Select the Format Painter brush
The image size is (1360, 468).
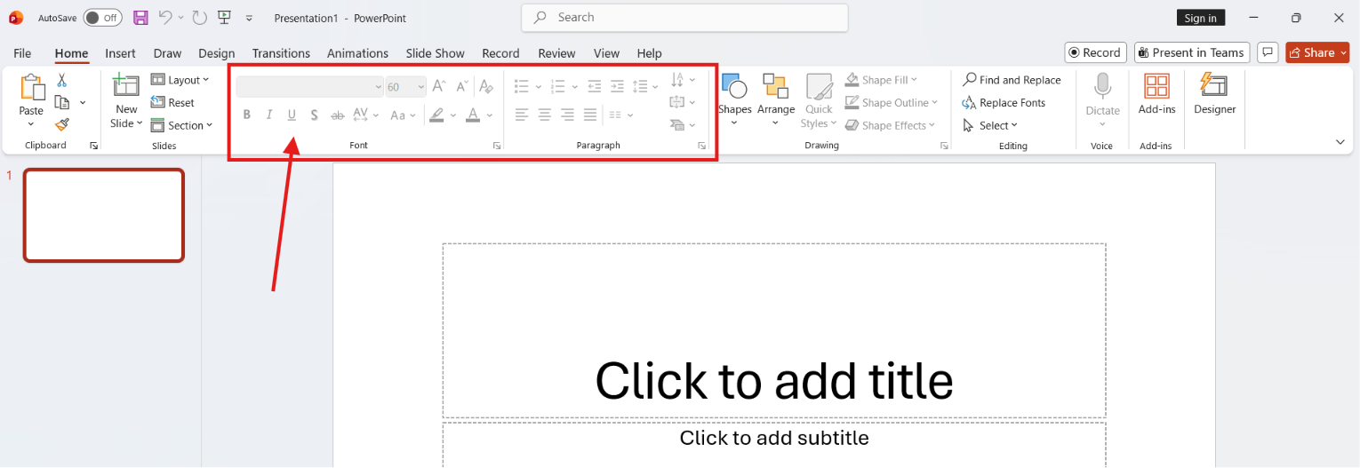pos(62,124)
